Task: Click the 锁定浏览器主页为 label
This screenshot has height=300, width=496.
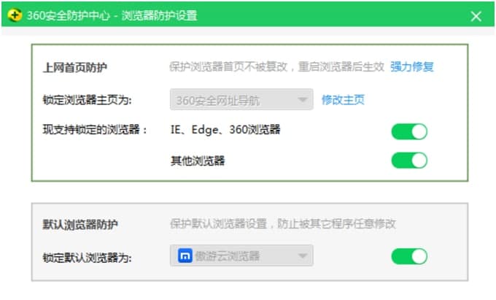Action: click(88, 100)
